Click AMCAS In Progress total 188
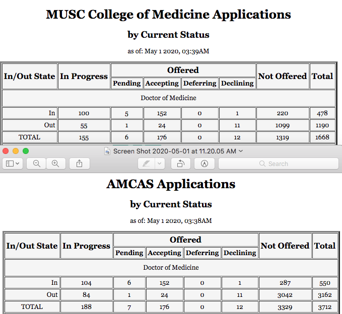Screen dimensions: 342x314 coord(86,307)
